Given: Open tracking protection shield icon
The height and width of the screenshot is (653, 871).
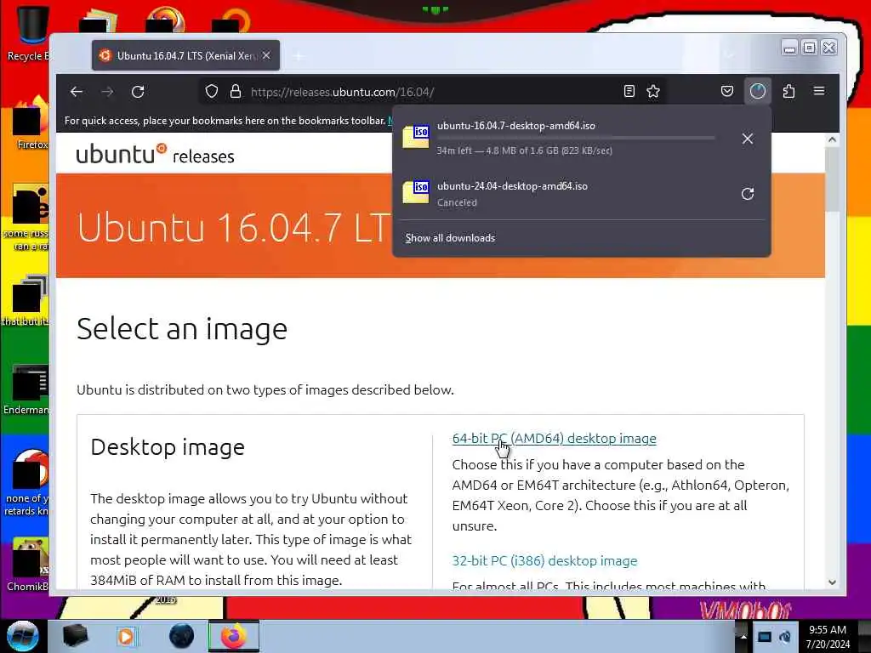Looking at the screenshot, I should [212, 92].
